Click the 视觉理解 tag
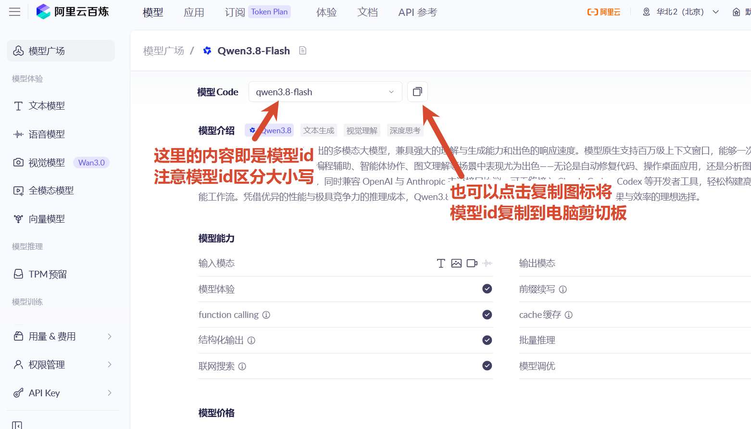This screenshot has width=751, height=429. click(x=362, y=130)
